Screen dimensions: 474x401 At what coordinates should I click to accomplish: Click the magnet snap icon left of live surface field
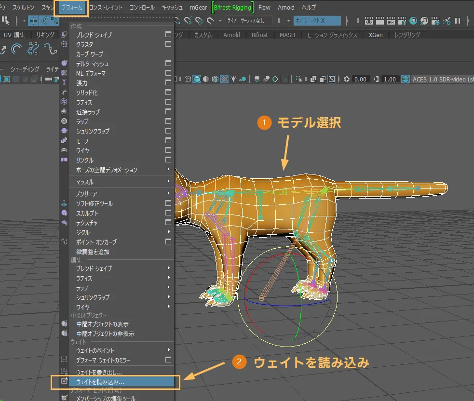pyautogui.click(x=210, y=21)
